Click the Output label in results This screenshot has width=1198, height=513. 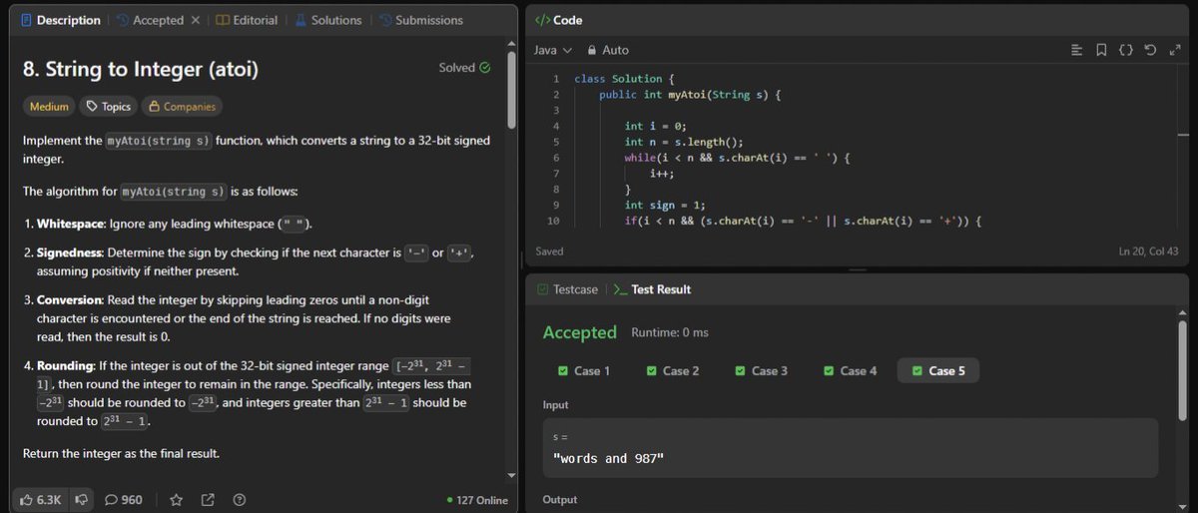coord(560,499)
